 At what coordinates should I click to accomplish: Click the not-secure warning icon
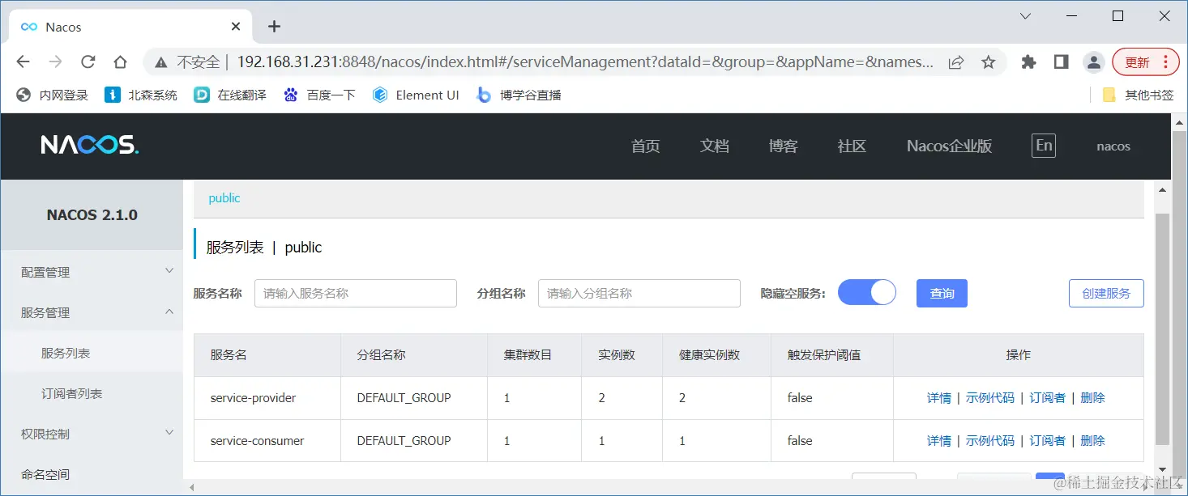coord(160,62)
